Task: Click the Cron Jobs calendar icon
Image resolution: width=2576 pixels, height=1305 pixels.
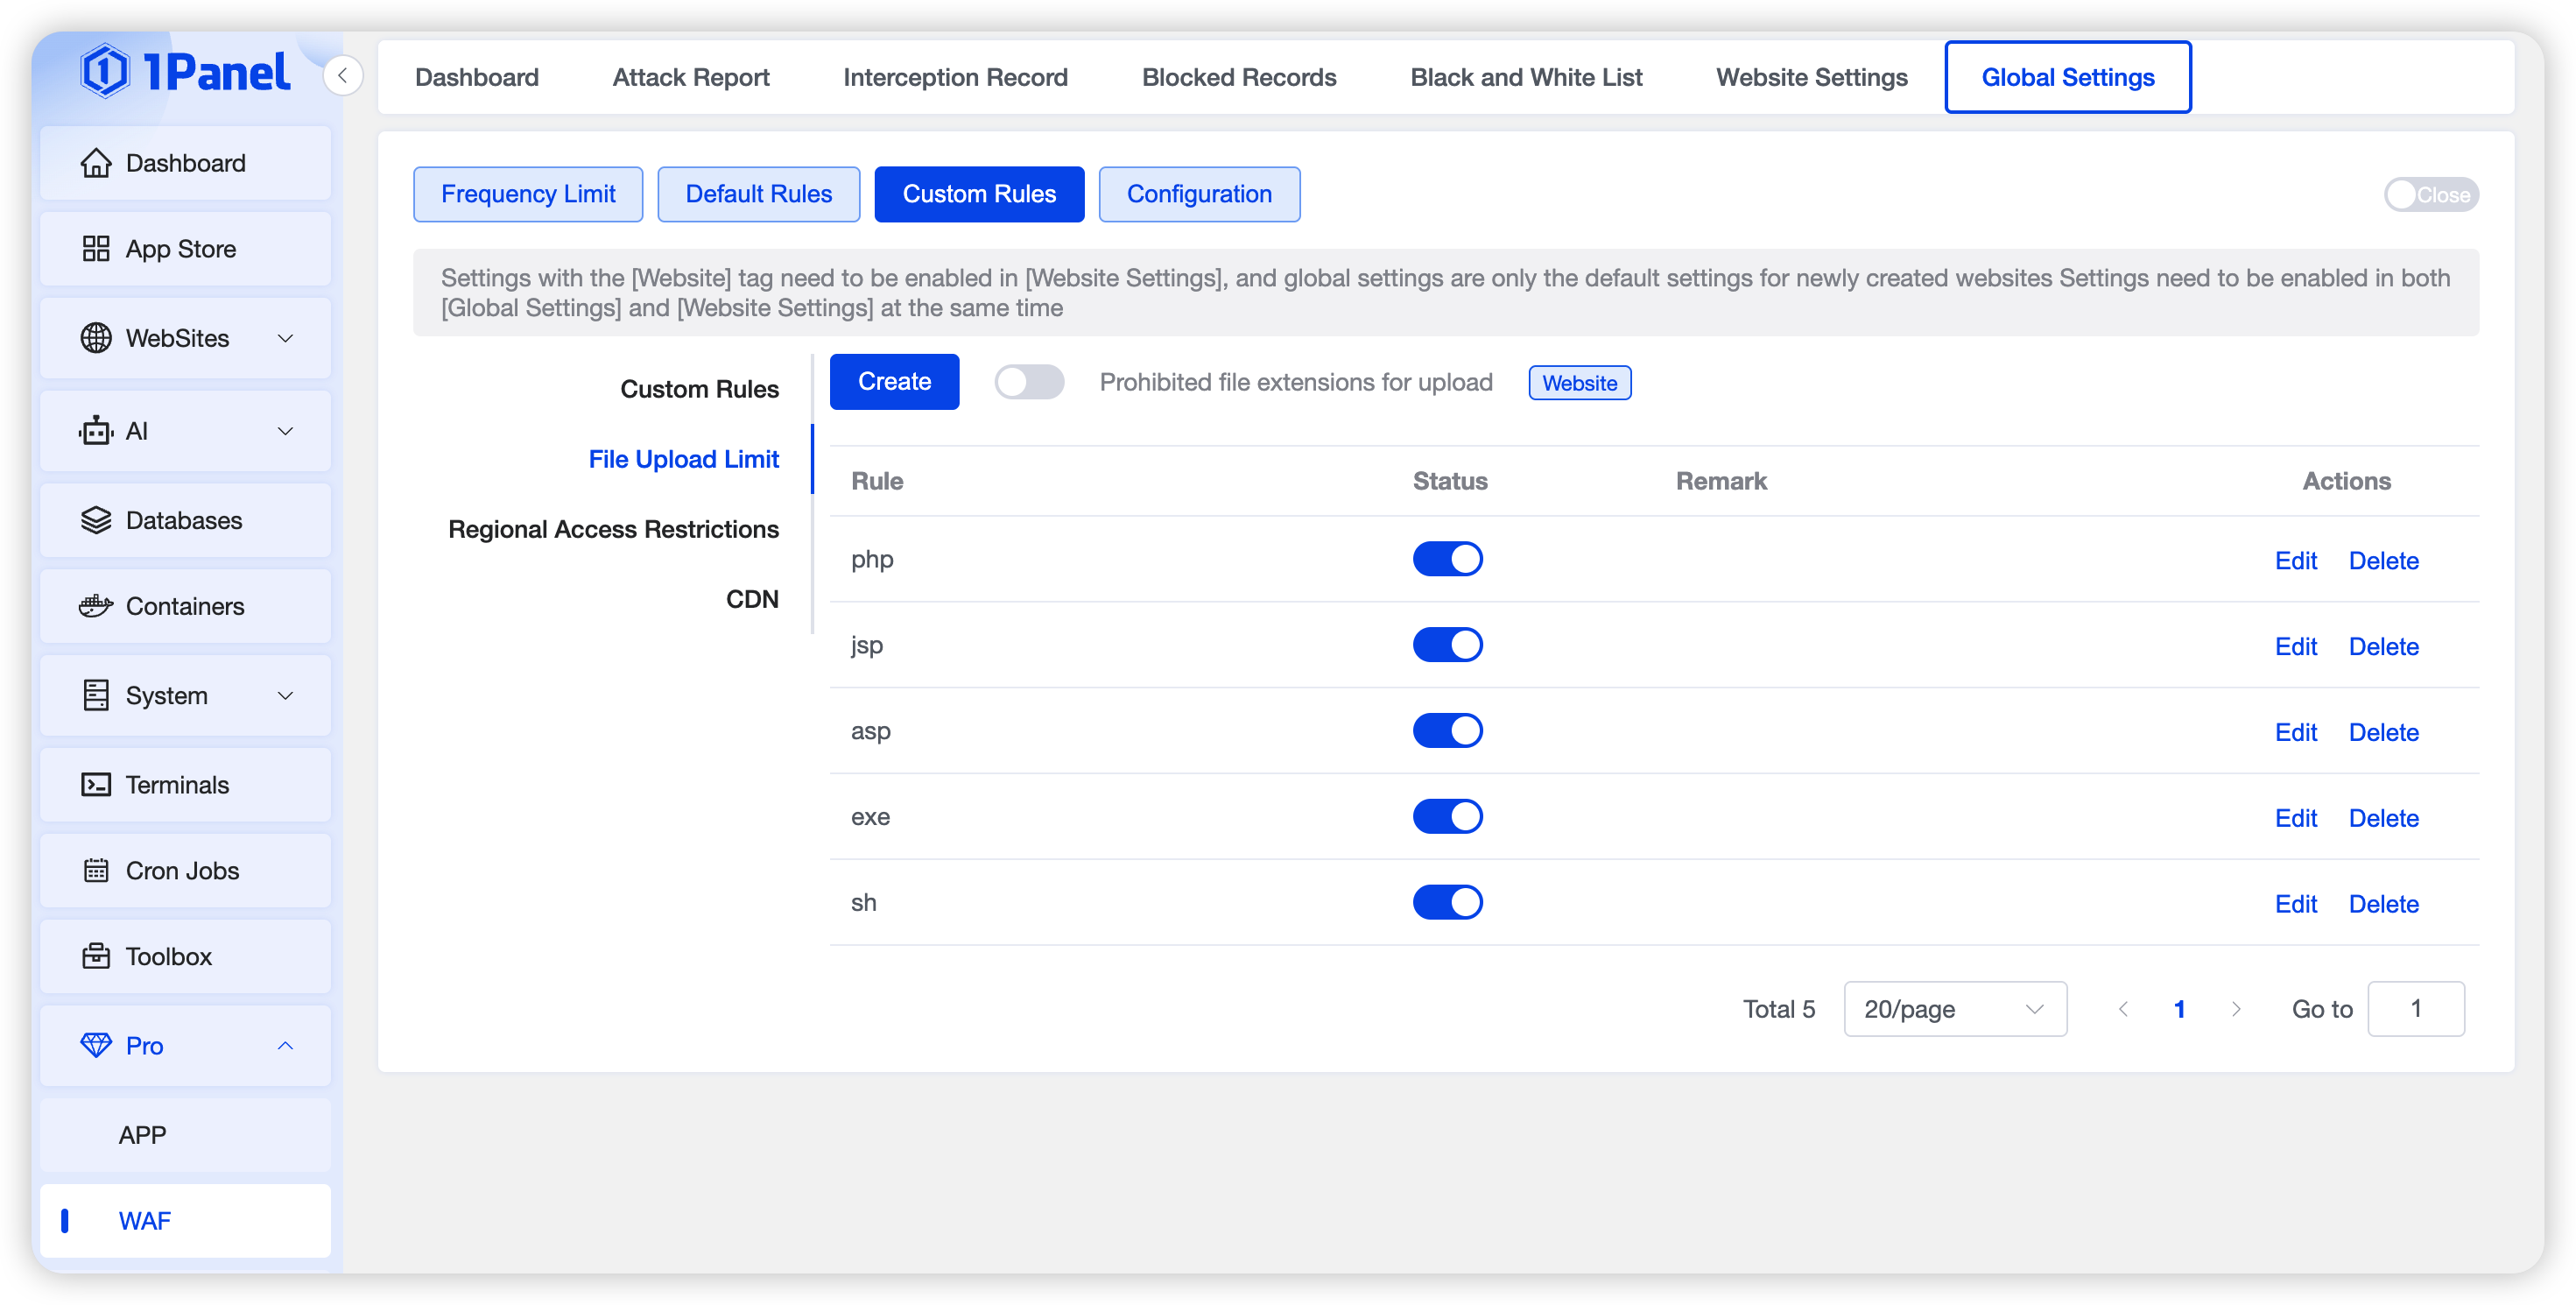Action: [96, 871]
